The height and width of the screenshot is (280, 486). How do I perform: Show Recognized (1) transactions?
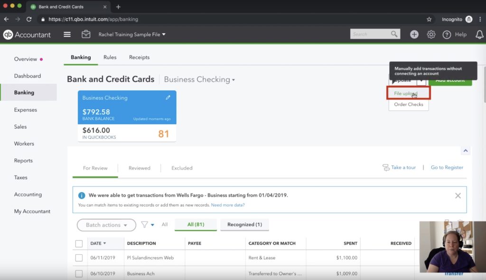(x=244, y=224)
